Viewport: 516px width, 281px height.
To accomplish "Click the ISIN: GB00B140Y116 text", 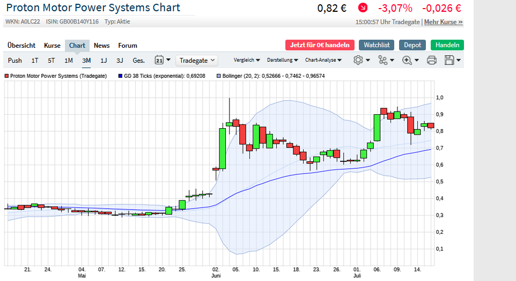I will [72, 21].
